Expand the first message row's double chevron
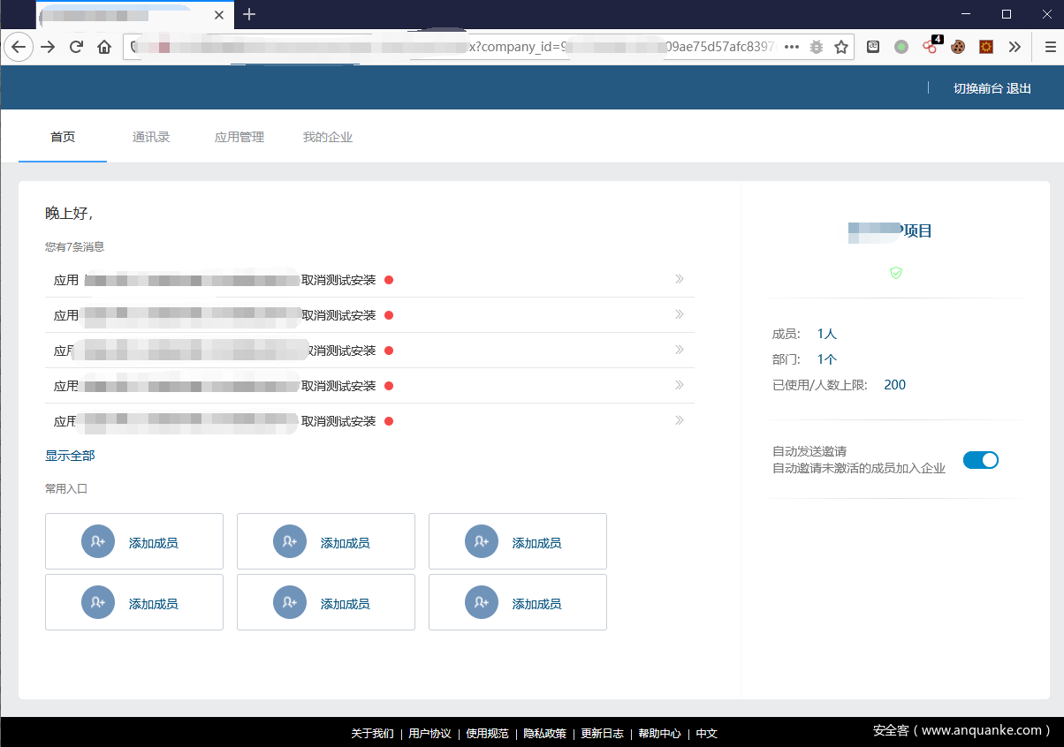Screen dimensions: 1064x747 pos(679,279)
